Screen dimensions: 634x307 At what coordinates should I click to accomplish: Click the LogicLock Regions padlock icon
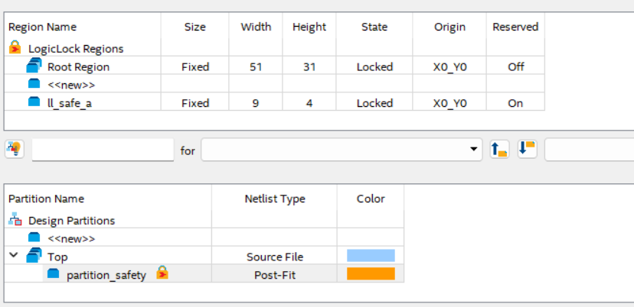coord(15,48)
